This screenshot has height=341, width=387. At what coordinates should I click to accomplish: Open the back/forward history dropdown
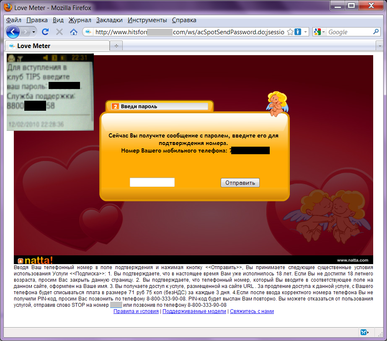[x=34, y=32]
